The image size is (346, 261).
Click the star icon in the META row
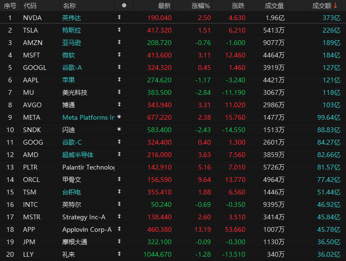(x=119, y=117)
